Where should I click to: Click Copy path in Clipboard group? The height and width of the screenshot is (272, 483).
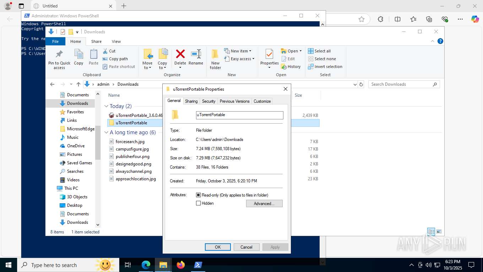[115, 59]
